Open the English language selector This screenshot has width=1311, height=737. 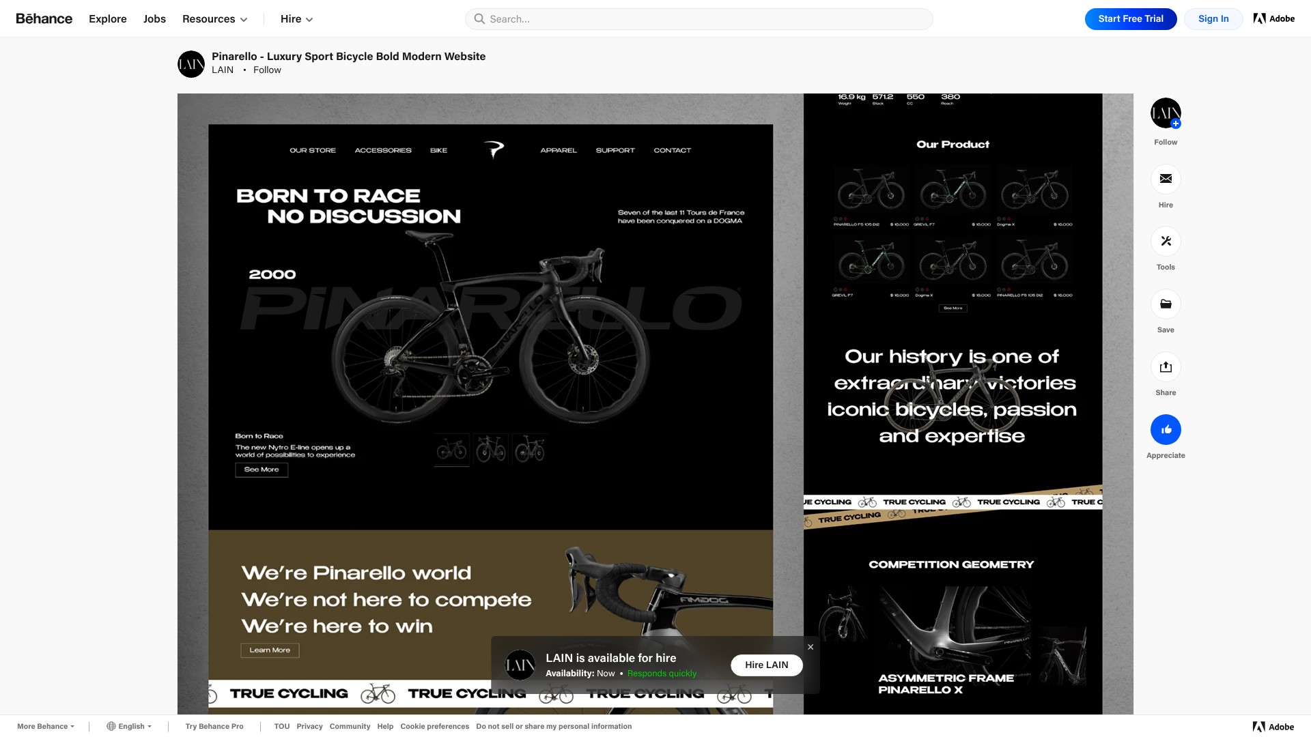pyautogui.click(x=129, y=726)
